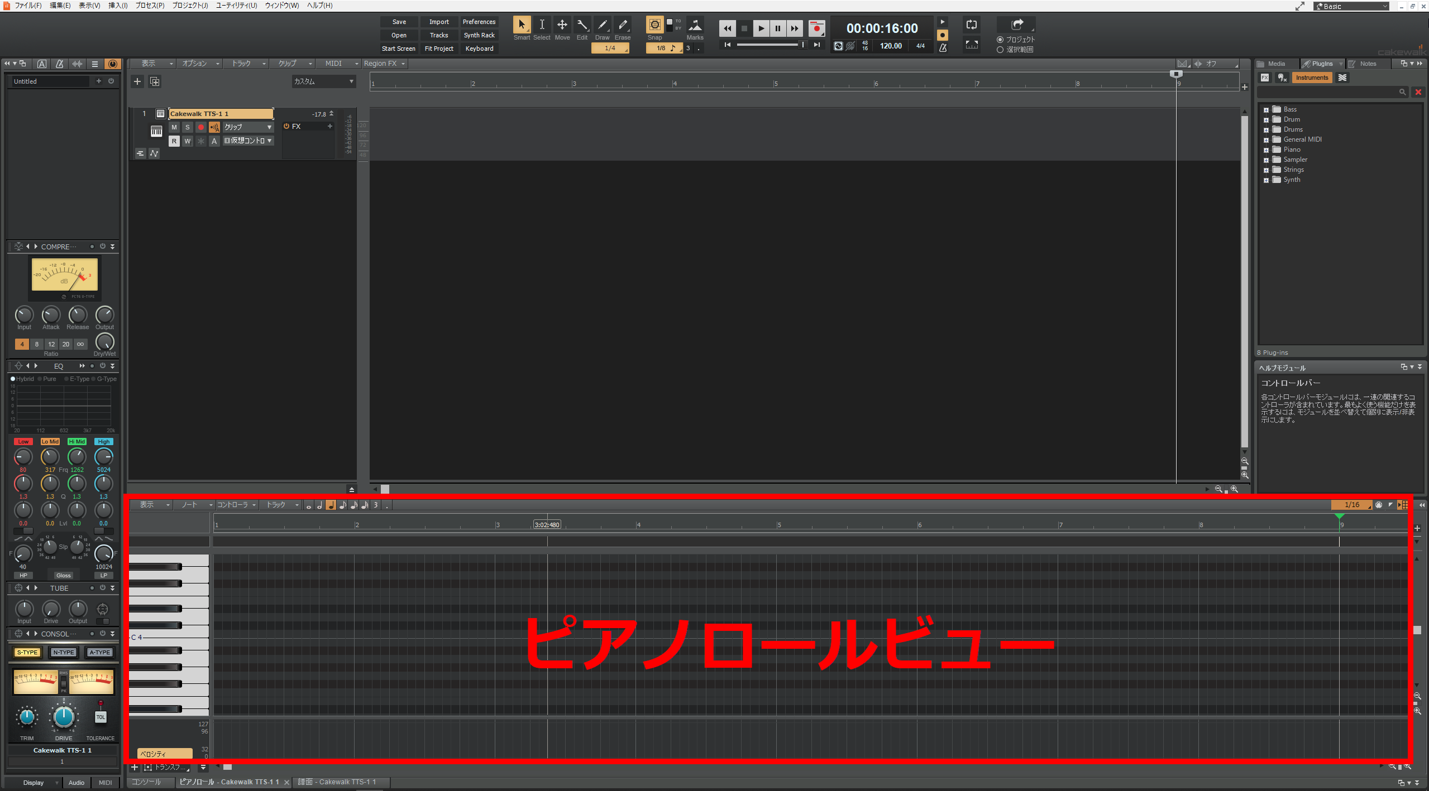Open the Marks module icon
Screen dimensions: 1429x791
pyautogui.click(x=695, y=25)
